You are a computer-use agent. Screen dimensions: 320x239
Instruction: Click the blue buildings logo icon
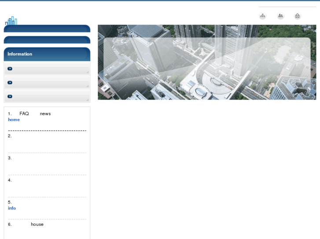tap(11, 21)
